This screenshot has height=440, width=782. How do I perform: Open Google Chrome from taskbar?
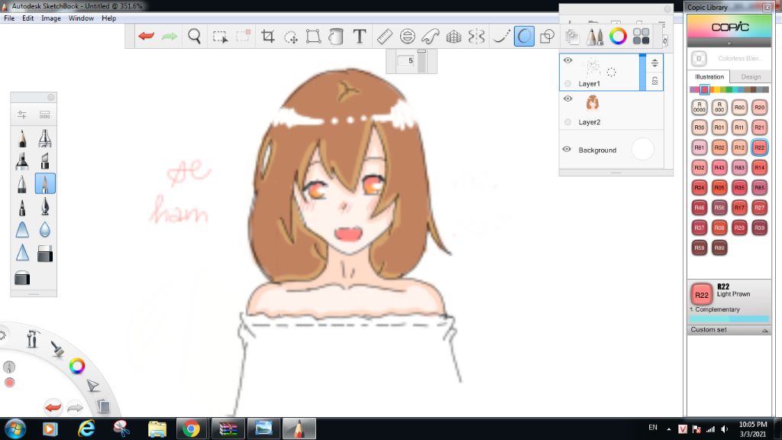point(191,429)
